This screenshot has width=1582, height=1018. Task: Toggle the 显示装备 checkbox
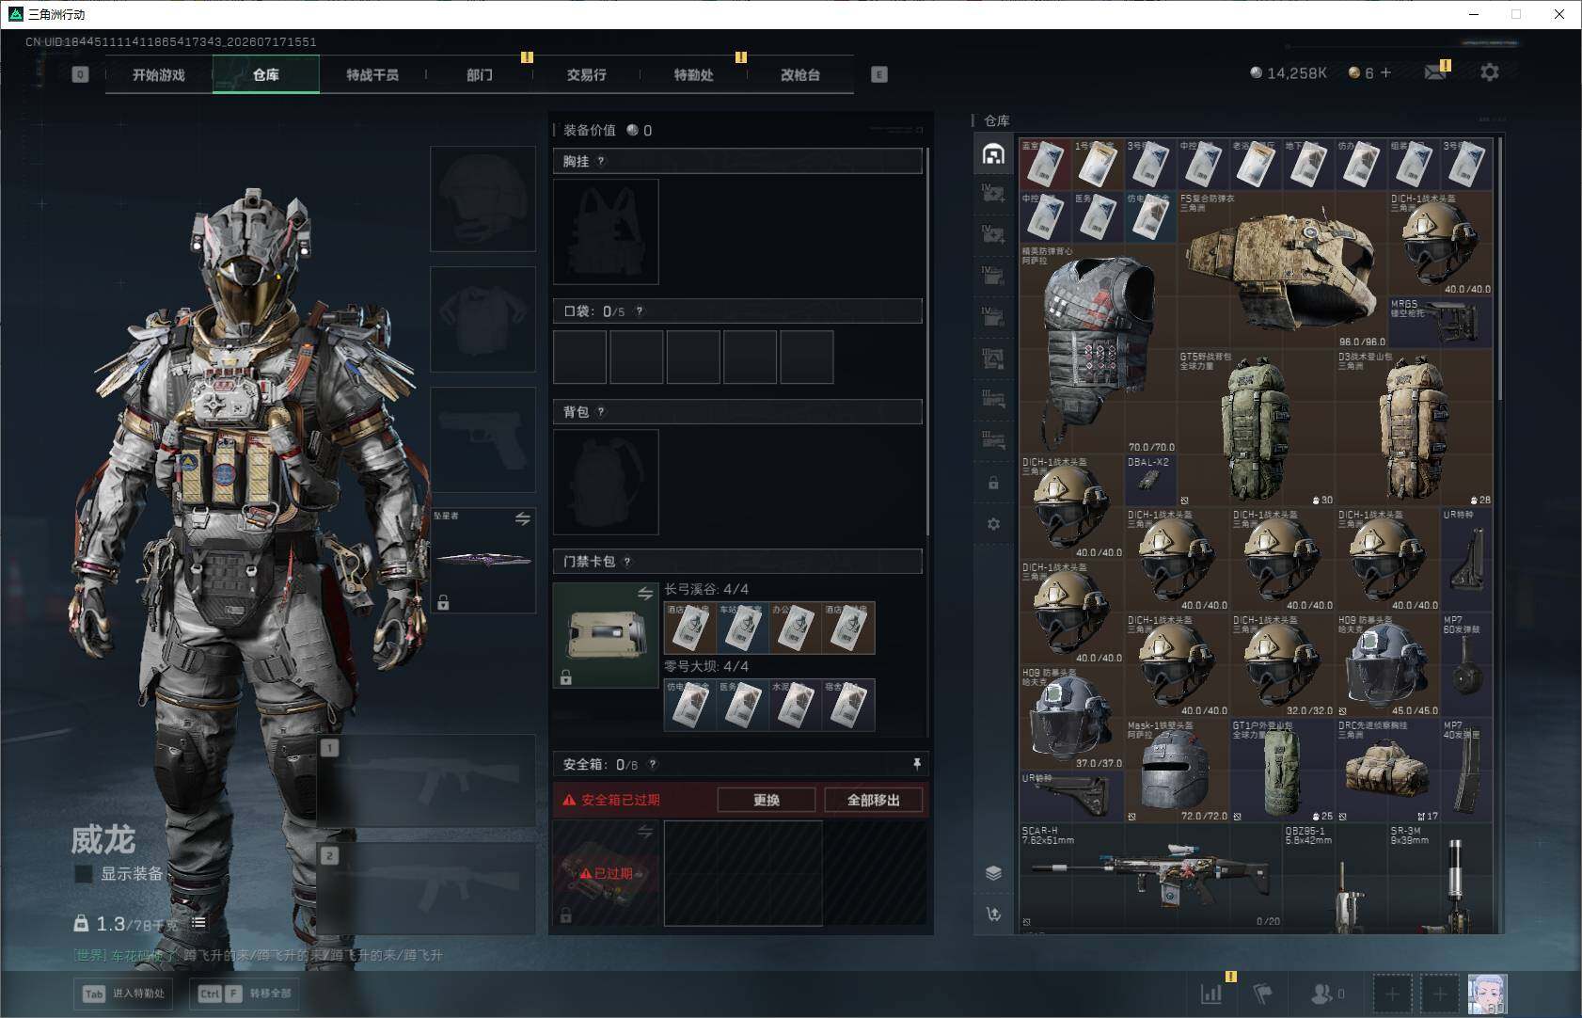(84, 874)
